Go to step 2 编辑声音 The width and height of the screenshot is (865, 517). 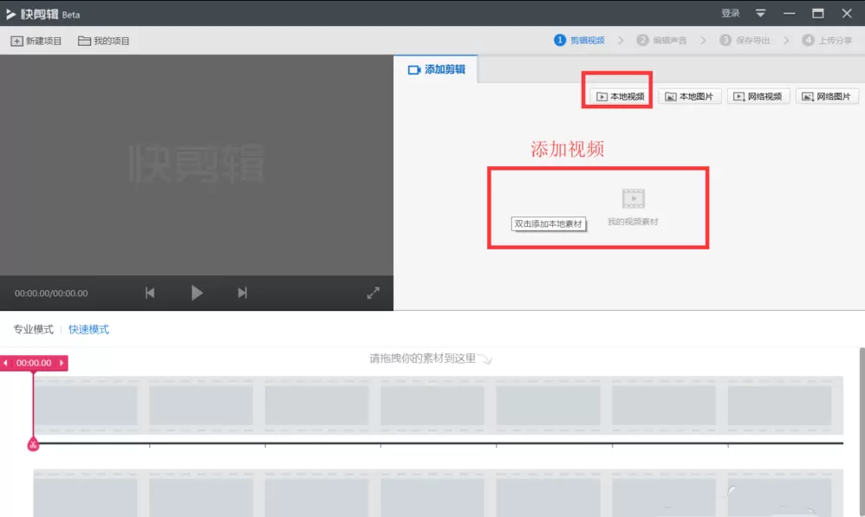coord(661,40)
